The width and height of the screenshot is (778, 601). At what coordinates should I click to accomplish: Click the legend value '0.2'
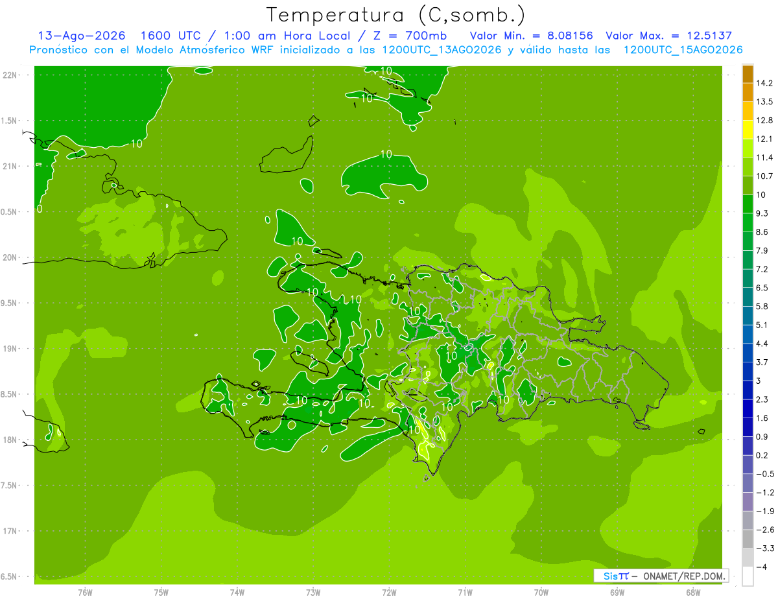pos(762,455)
